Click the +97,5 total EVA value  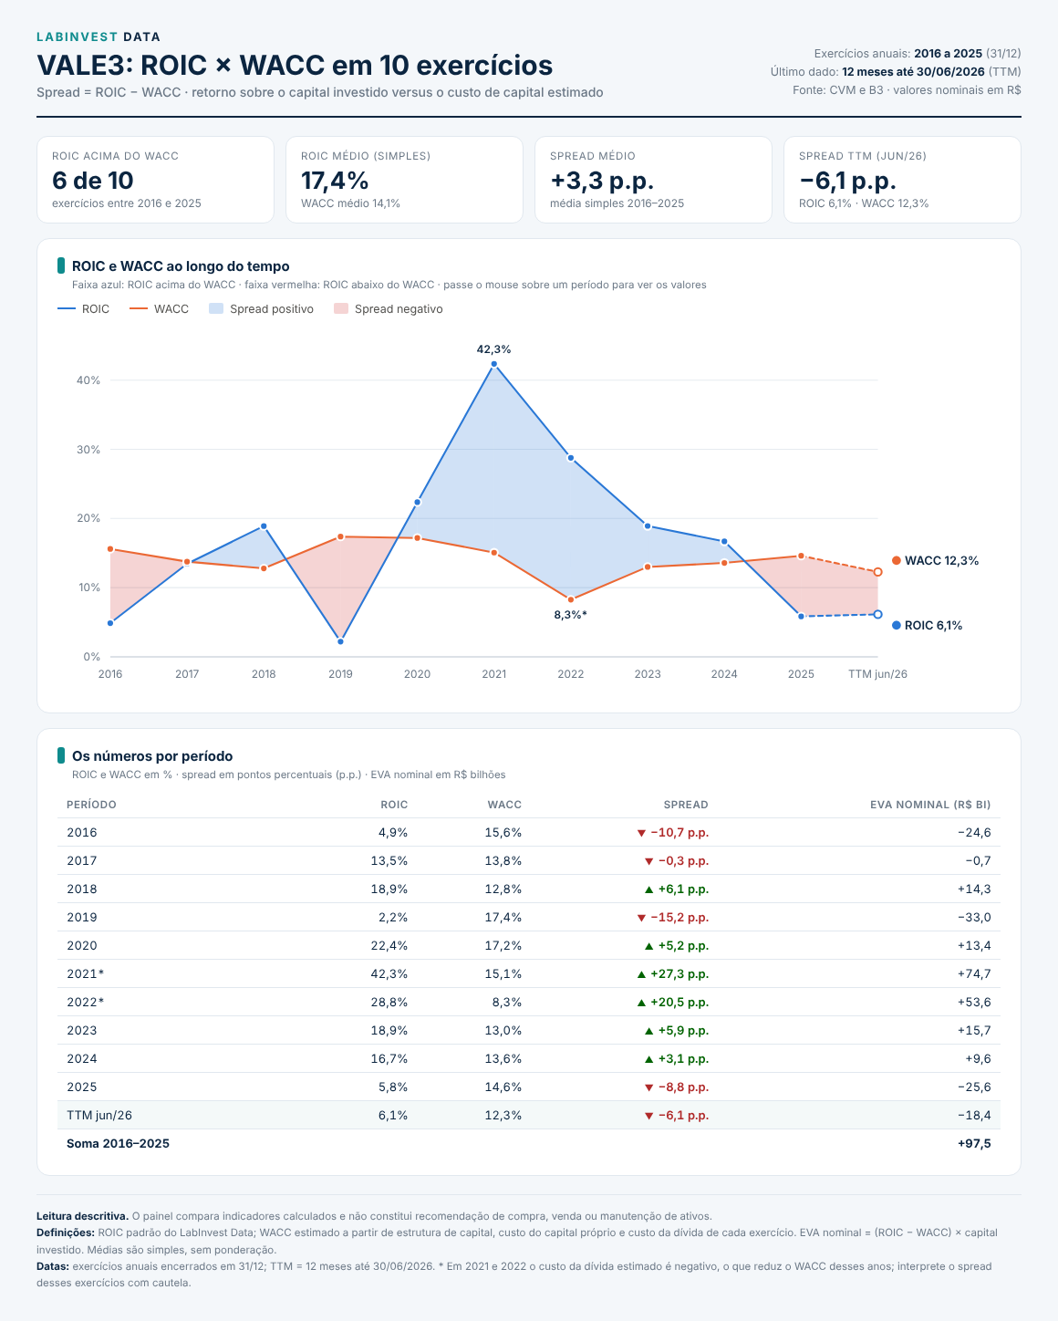pyautogui.click(x=974, y=1144)
